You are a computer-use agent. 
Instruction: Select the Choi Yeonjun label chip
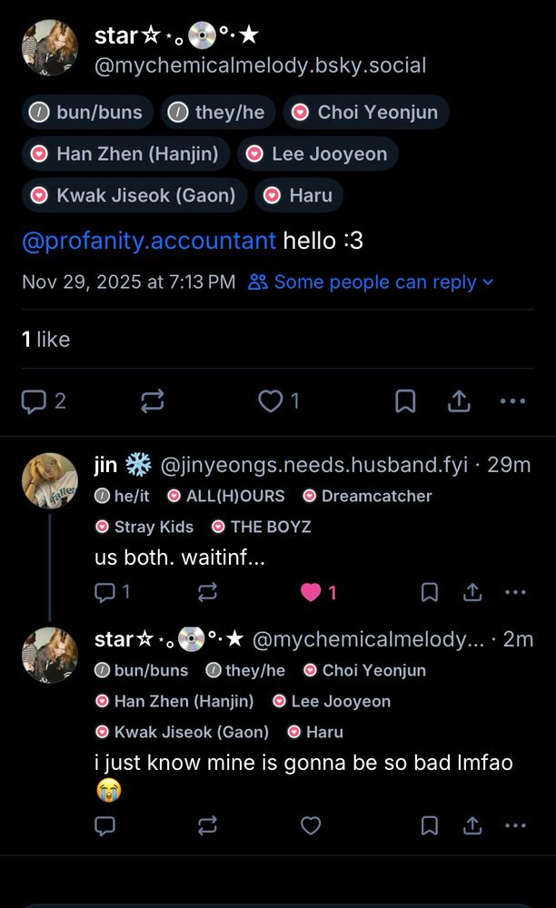click(365, 113)
